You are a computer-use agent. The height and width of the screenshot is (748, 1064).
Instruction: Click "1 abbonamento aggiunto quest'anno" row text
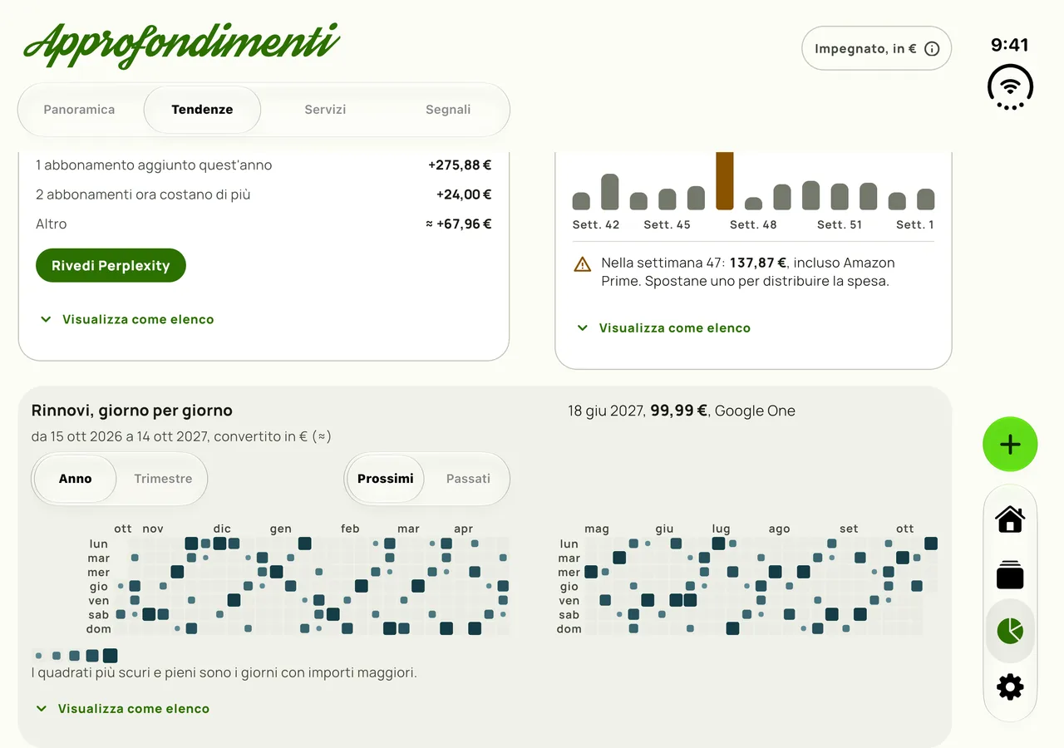154,165
